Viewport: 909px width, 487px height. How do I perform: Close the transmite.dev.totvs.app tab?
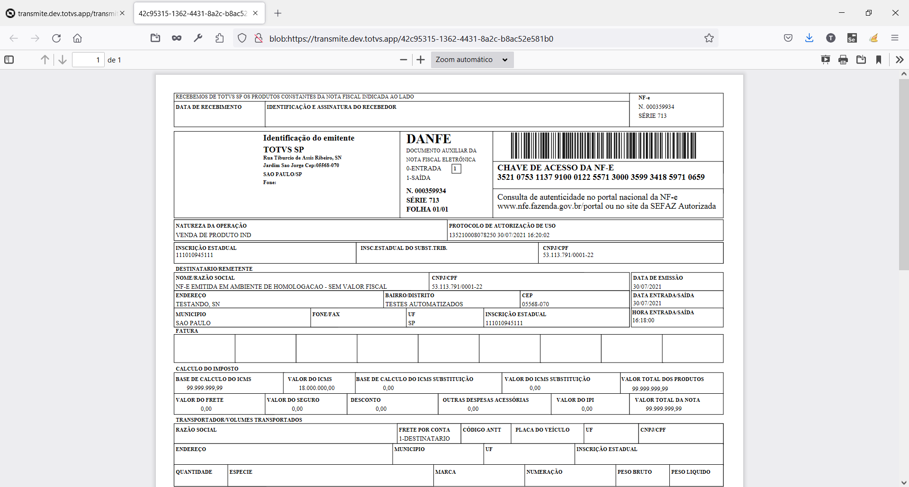click(122, 13)
